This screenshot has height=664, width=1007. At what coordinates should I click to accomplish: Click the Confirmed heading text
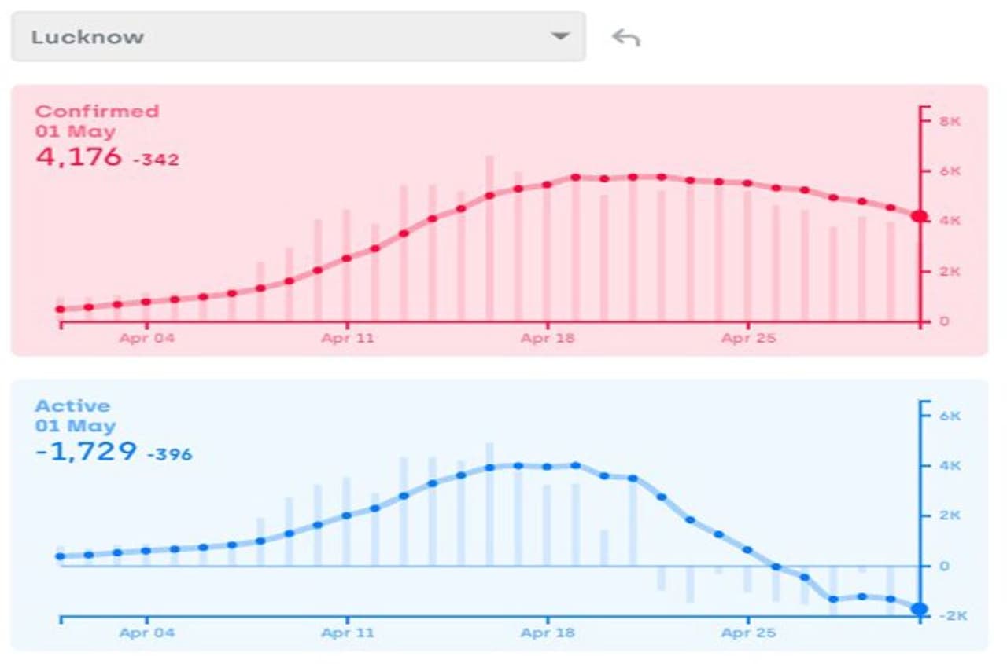pyautogui.click(x=97, y=111)
